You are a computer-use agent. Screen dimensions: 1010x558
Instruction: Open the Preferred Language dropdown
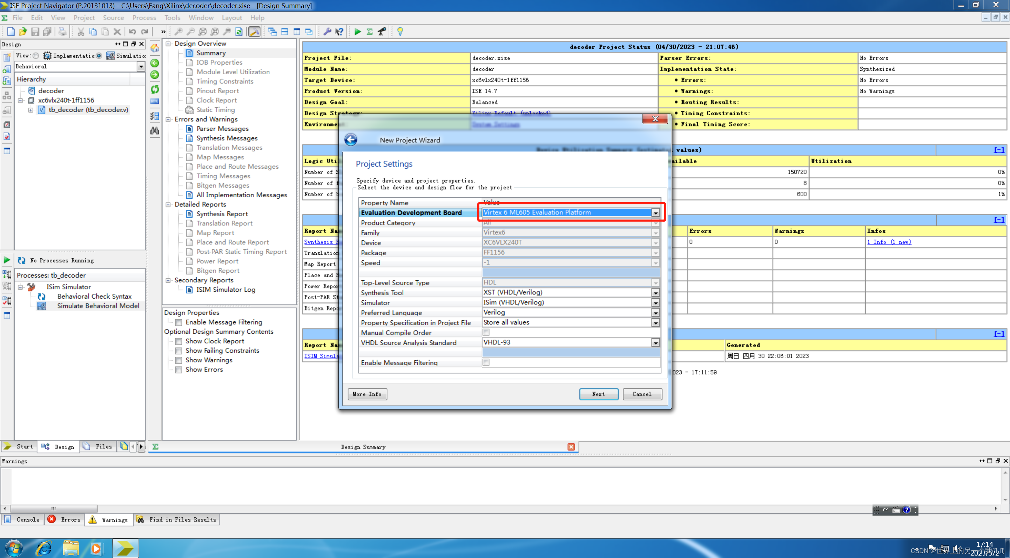(655, 313)
